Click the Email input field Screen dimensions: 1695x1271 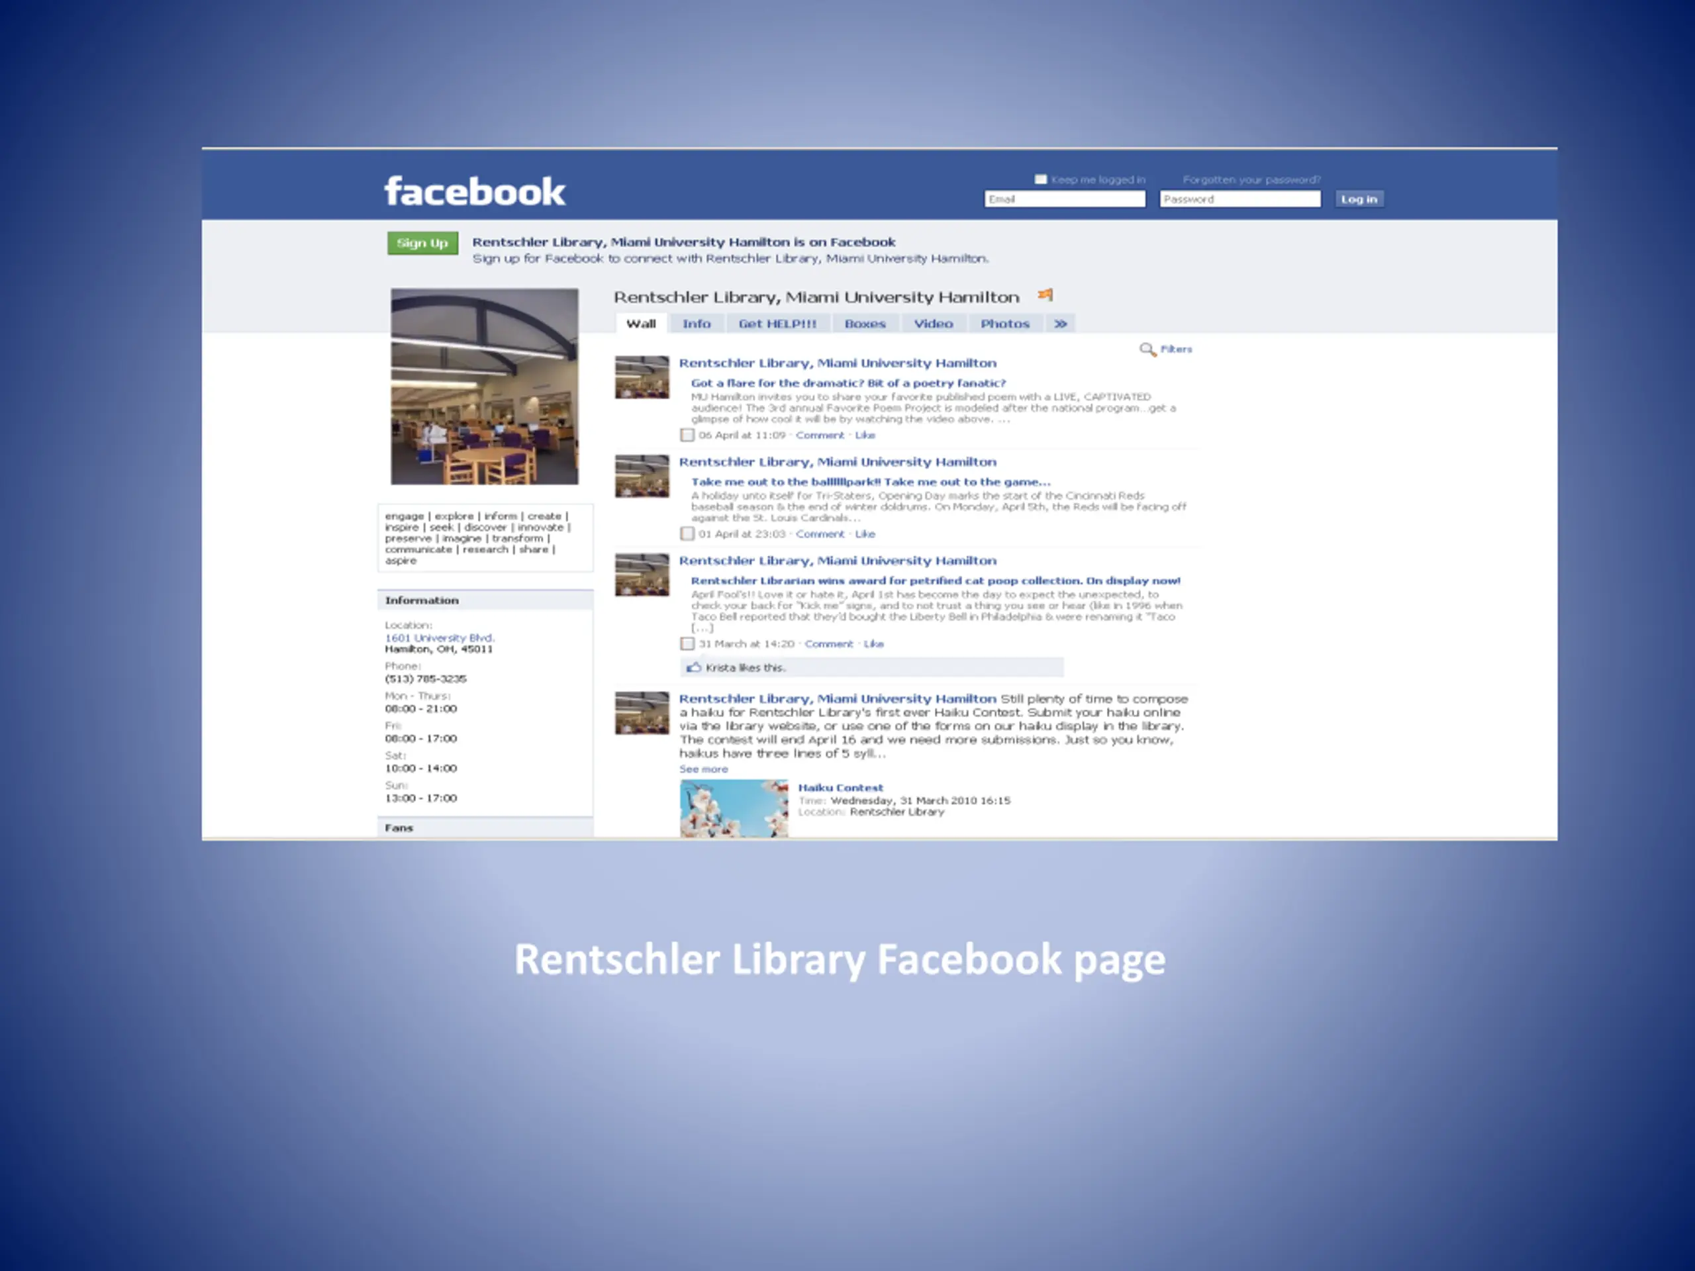[1065, 199]
